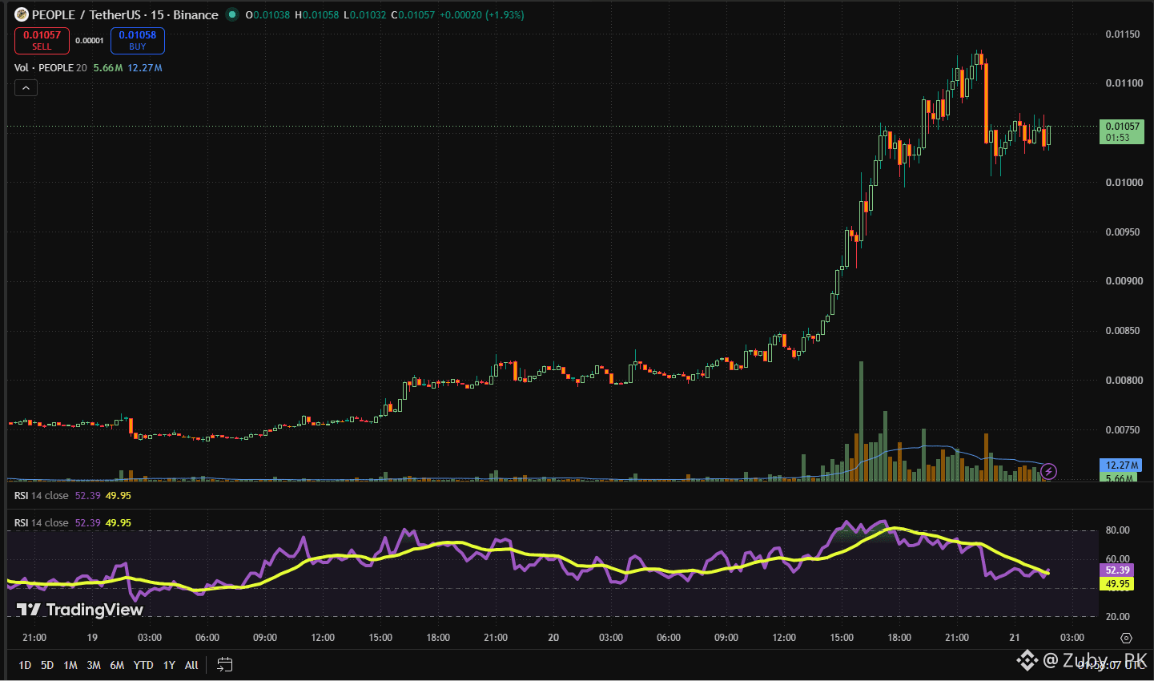This screenshot has width=1154, height=681.
Task: Click the date 19 on the time axis
Action: 92,638
